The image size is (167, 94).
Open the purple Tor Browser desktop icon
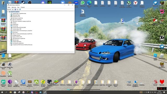[x=10, y=82]
